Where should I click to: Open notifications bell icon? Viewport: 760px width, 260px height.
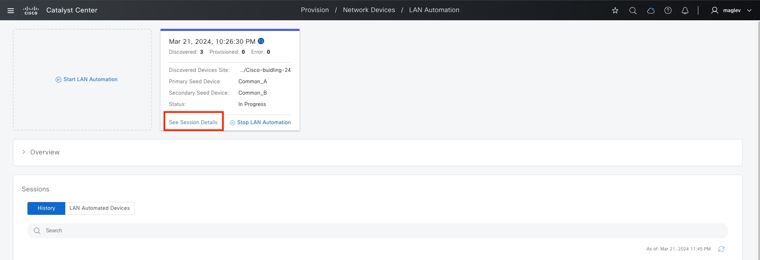click(x=685, y=10)
